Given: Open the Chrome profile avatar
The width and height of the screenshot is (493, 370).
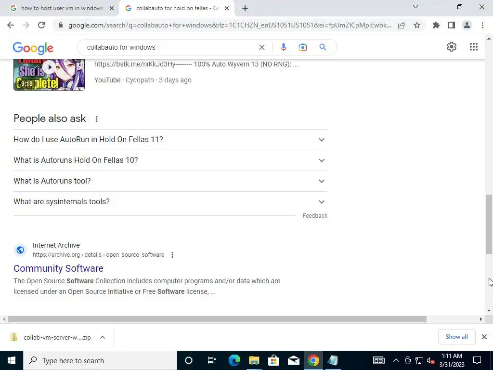Looking at the screenshot, I should tap(467, 25).
